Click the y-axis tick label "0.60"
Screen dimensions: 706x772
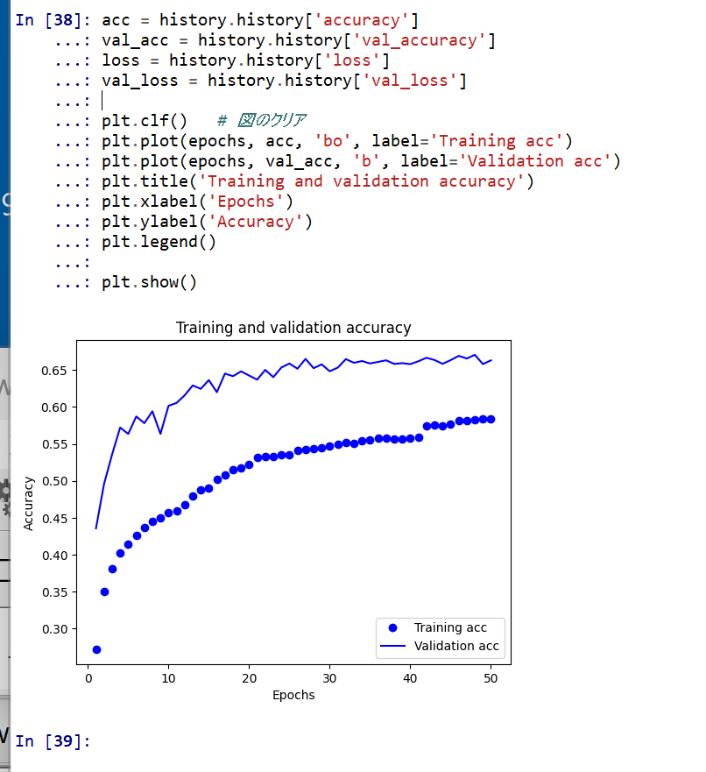[54, 408]
